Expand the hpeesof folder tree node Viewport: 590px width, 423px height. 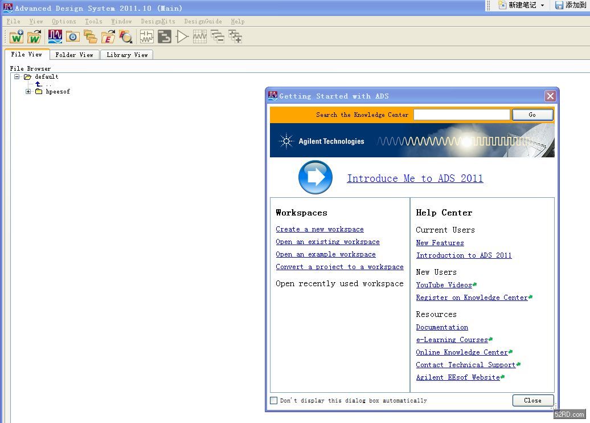pos(28,92)
